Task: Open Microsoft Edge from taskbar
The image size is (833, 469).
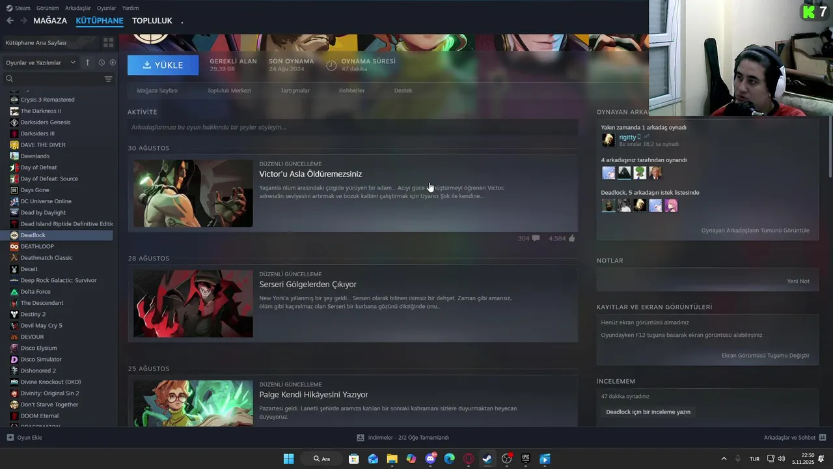Action: [x=449, y=459]
